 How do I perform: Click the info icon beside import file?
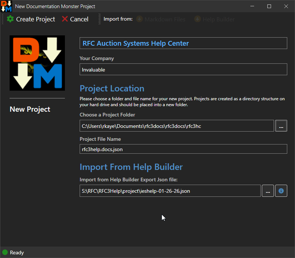281,191
